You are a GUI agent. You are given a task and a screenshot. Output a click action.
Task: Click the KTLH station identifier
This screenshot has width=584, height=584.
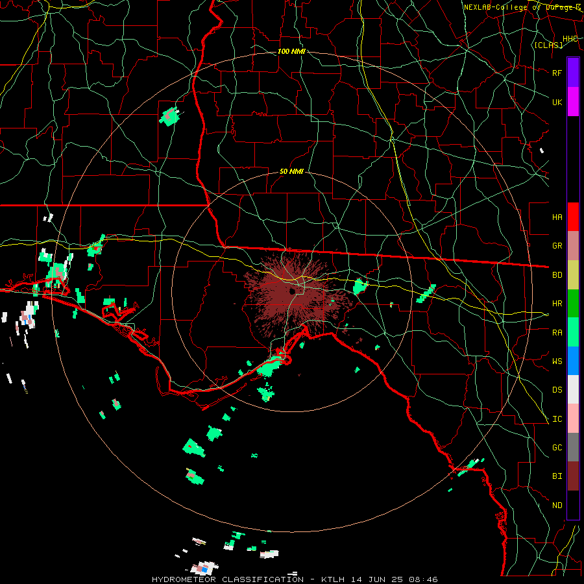[333, 579]
